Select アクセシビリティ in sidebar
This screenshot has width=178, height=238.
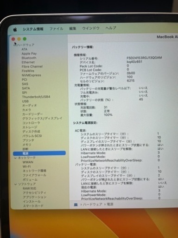(35, 193)
